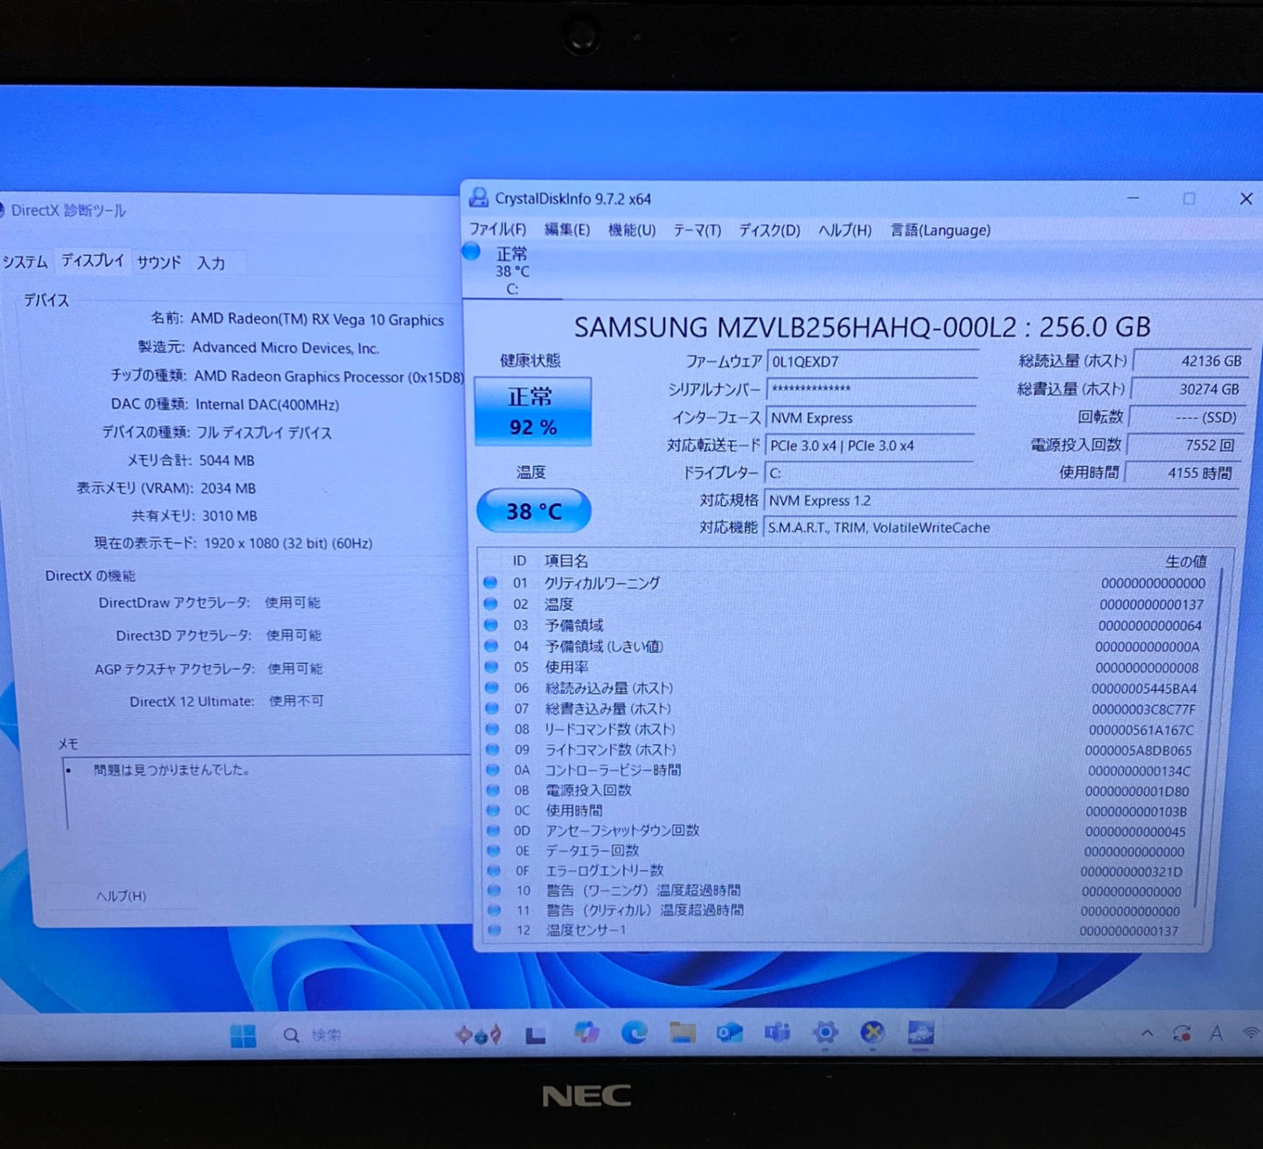Click the 正常 92% health gauge
1263x1149 pixels.
pyautogui.click(x=532, y=411)
